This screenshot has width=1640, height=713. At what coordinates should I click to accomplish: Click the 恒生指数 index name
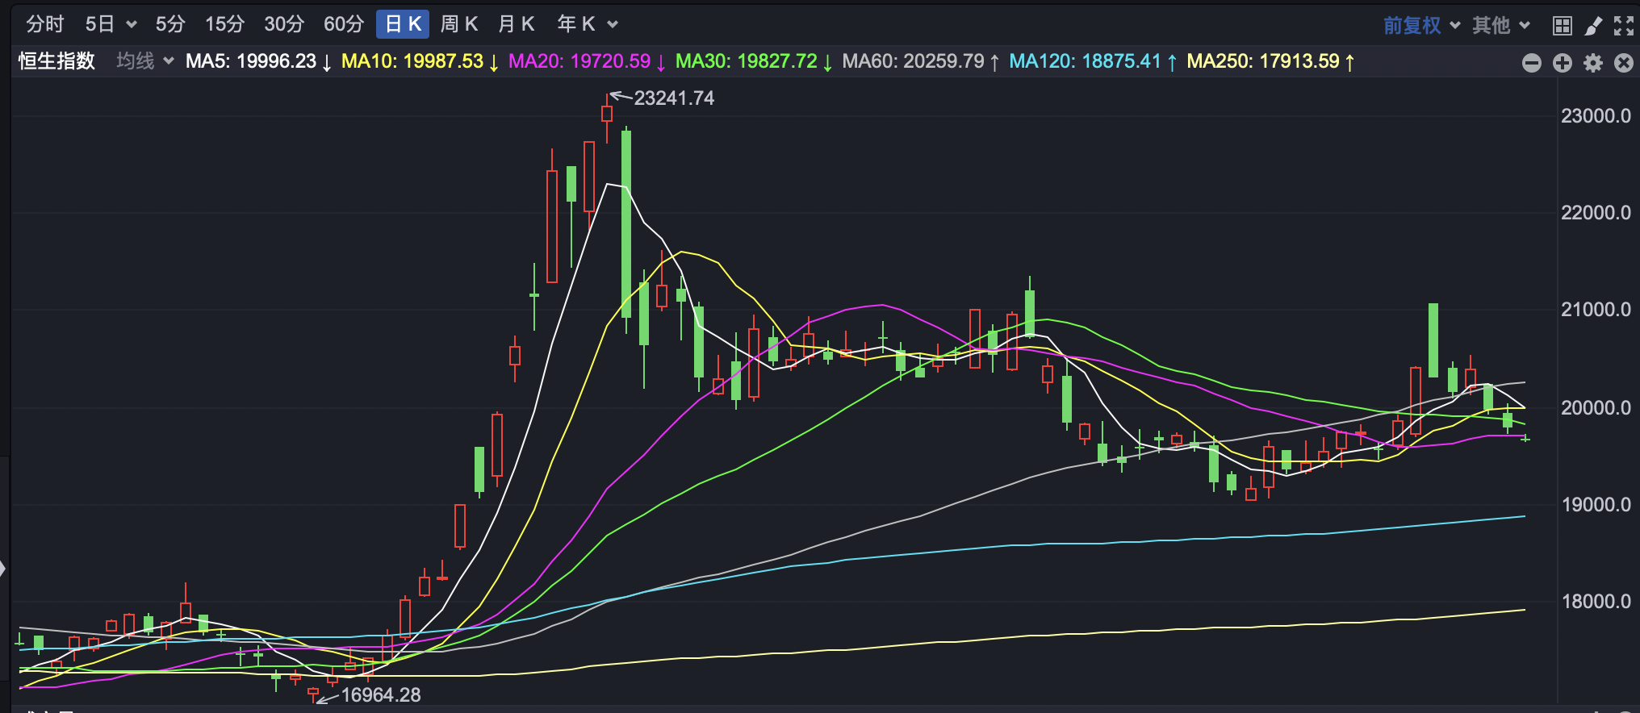pos(56,61)
